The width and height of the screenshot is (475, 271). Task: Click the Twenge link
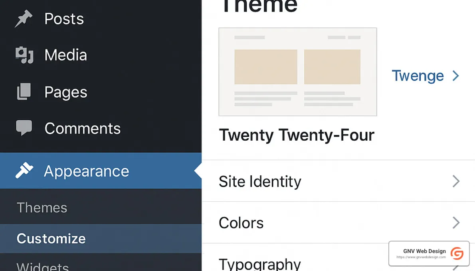point(418,76)
